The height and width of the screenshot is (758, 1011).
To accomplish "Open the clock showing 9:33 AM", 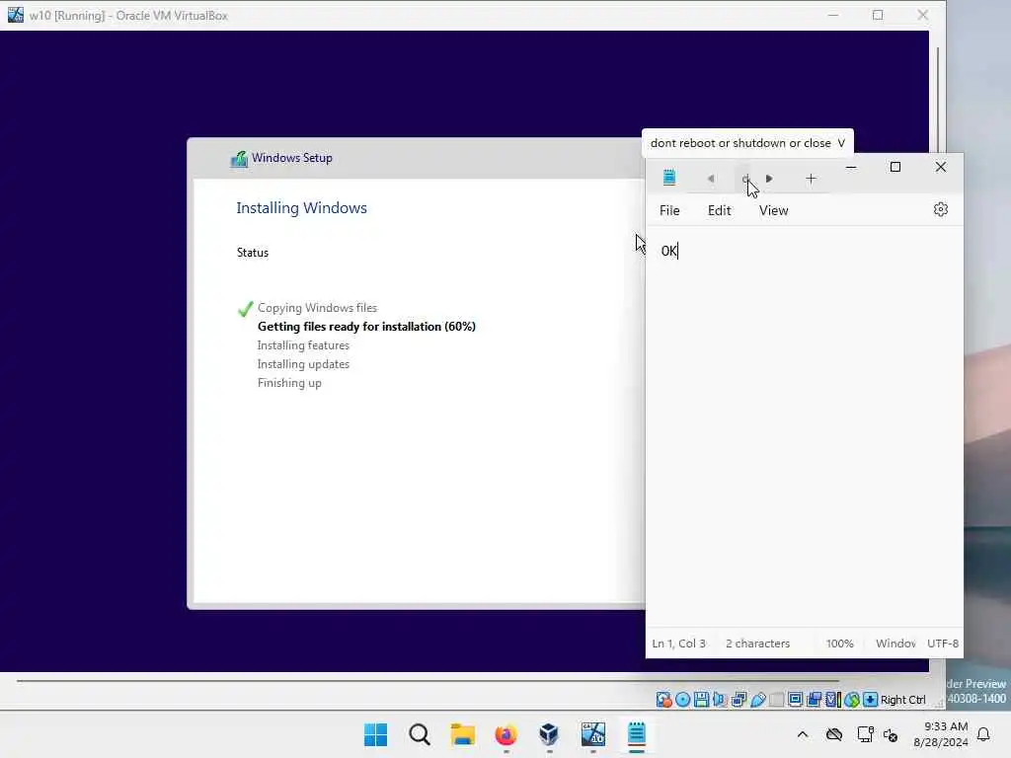I will pos(941,734).
